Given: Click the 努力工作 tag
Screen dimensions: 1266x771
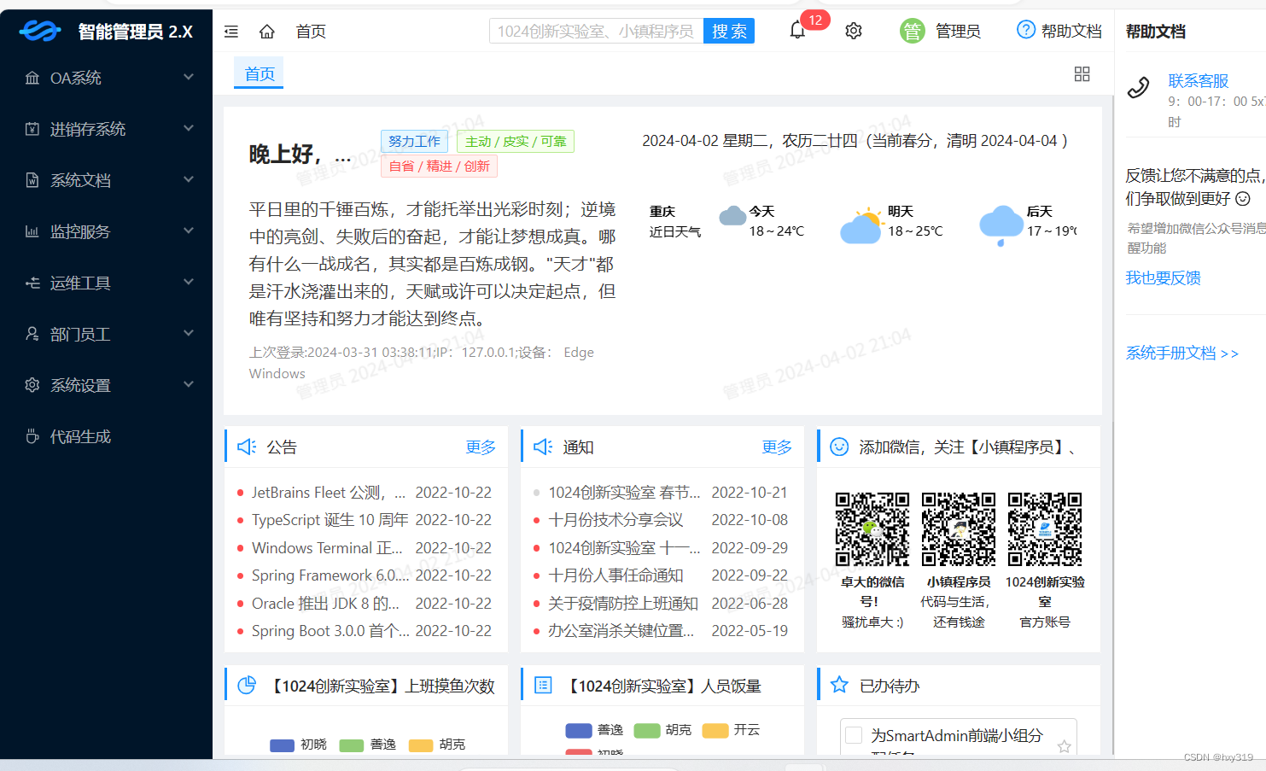Looking at the screenshot, I should click(414, 141).
